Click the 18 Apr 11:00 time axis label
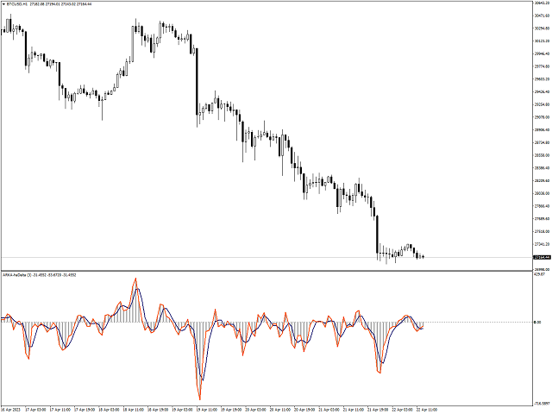This screenshot has height=414, width=552. point(134,410)
